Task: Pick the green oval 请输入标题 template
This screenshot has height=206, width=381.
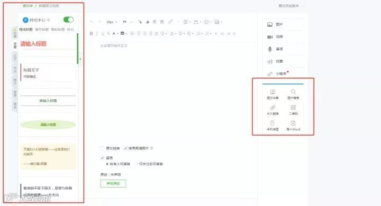Action: [x=48, y=125]
